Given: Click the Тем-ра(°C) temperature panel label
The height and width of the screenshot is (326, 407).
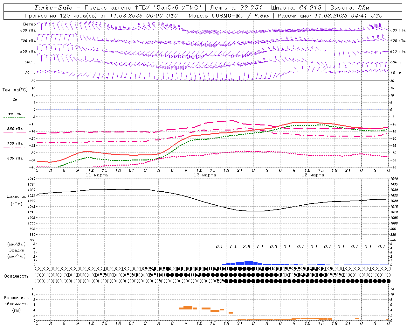Looking at the screenshot, I should tap(15, 90).
